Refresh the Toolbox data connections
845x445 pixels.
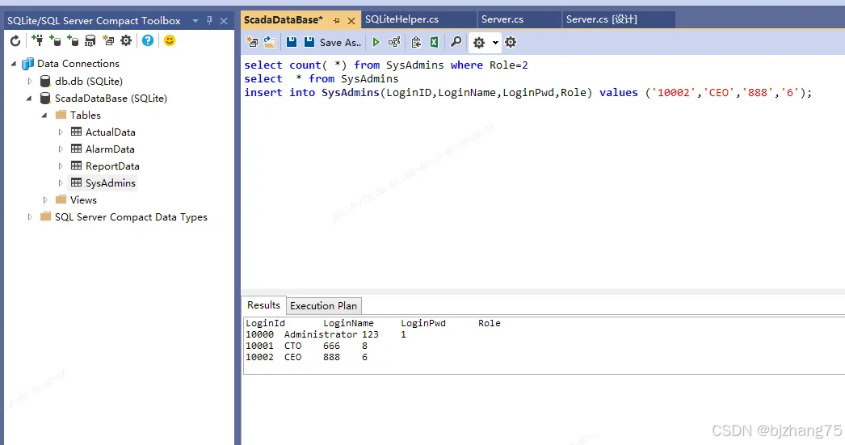point(15,40)
